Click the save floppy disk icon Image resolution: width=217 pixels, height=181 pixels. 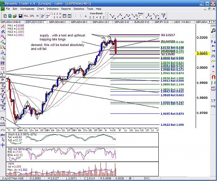[x=20, y=16]
